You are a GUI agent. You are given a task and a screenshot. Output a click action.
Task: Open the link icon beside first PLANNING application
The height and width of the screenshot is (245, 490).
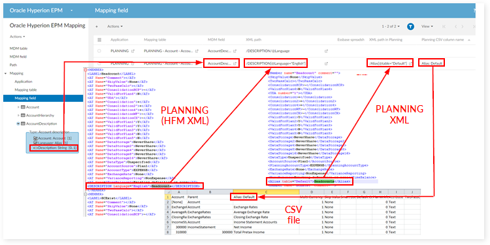(133, 50)
